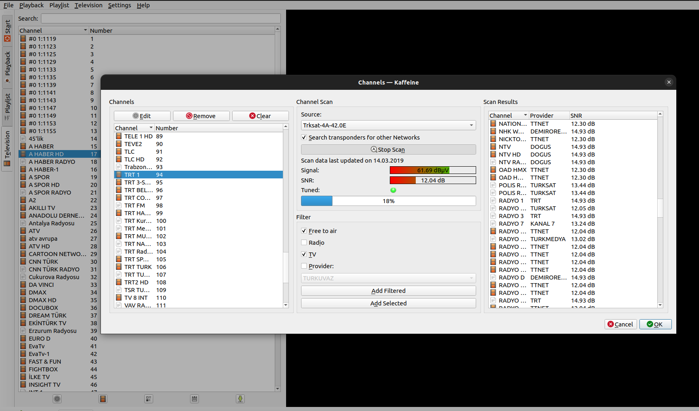
Task: Select TV 8 INT channel row
Action: (199, 298)
